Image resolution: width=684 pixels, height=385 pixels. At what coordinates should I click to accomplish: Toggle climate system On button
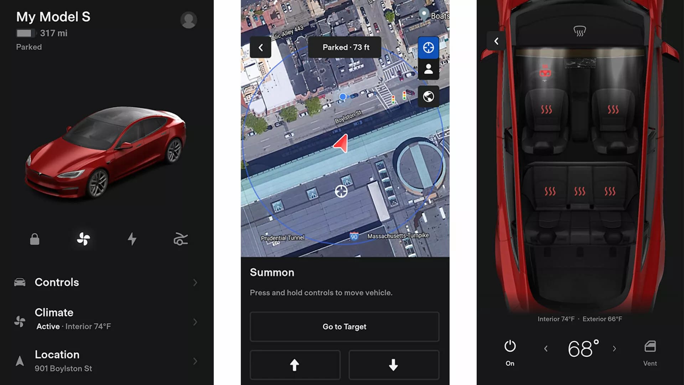[x=510, y=347]
